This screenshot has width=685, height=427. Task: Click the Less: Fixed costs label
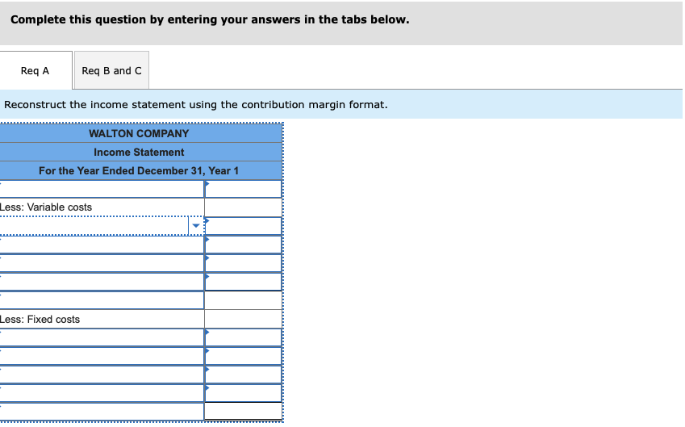[x=40, y=320]
